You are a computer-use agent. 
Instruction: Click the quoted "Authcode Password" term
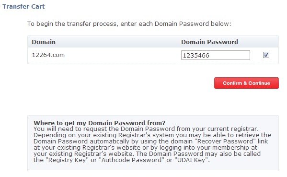(132, 160)
